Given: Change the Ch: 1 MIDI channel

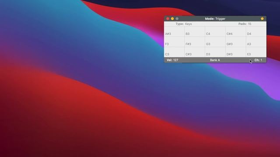Looking at the screenshot, I should point(258,60).
